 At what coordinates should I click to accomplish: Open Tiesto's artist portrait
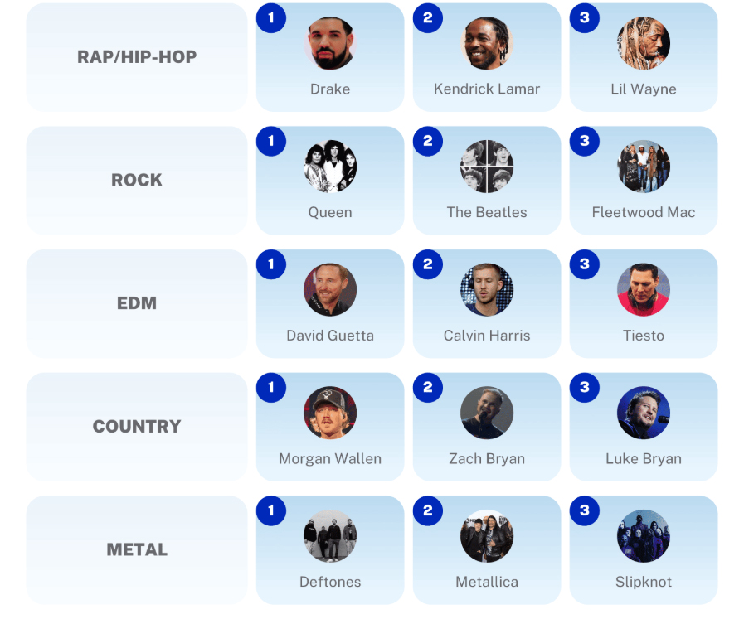[644, 289]
